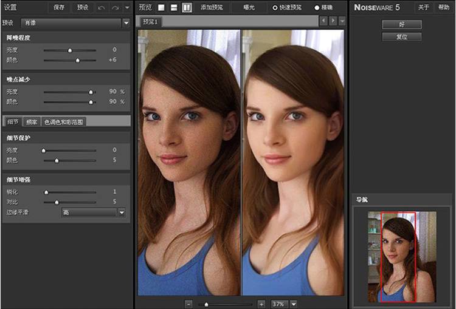Click the zoom out minus icon
The width and height of the screenshot is (456, 309).
tap(188, 304)
